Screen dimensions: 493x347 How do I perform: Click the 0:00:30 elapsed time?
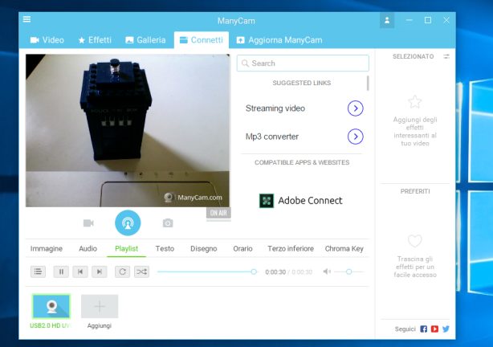(275, 271)
